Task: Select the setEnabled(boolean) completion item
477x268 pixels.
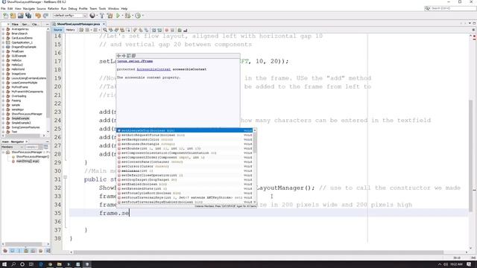Action: (185, 184)
